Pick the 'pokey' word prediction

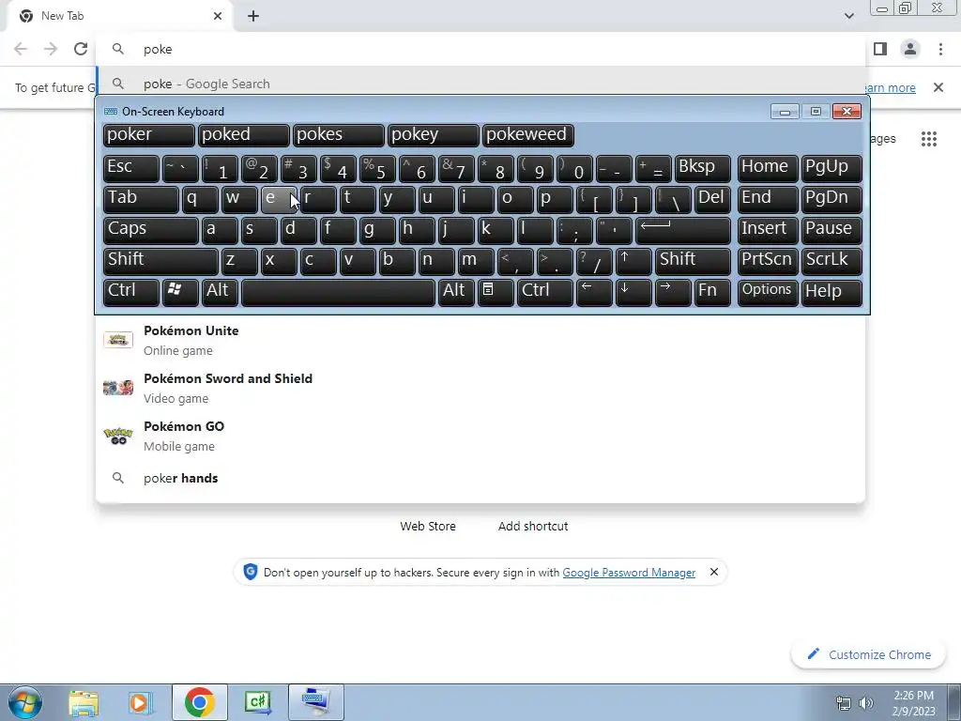(433, 135)
